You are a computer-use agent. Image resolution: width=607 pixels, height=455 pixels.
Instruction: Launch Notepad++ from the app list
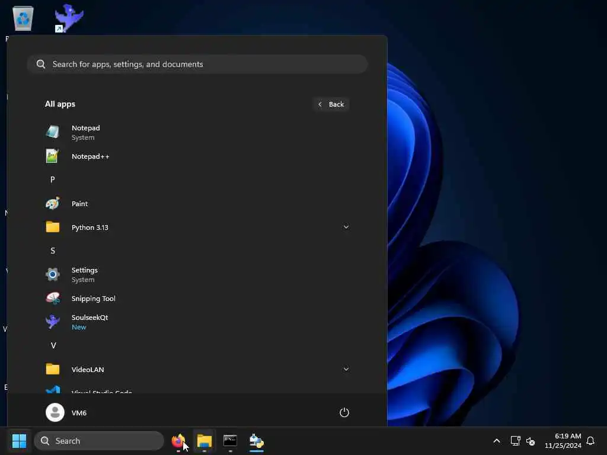coord(197,156)
